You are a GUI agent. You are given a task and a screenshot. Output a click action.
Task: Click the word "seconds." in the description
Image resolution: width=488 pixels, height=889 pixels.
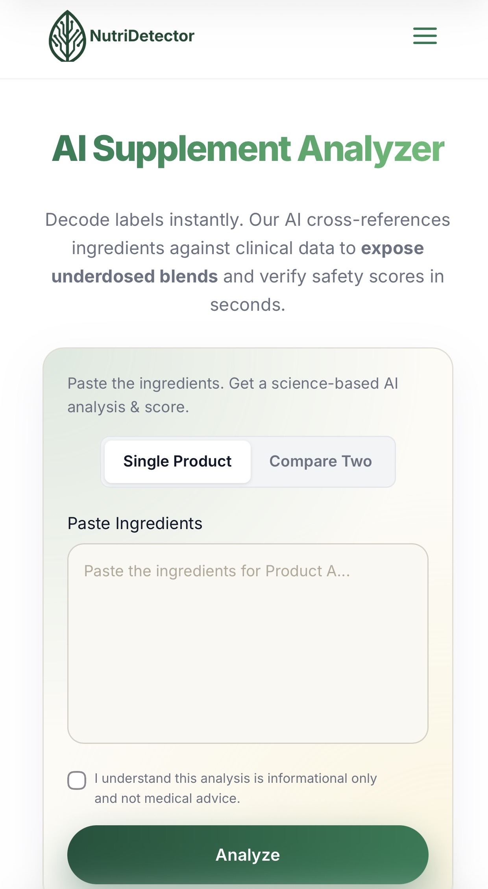click(248, 305)
